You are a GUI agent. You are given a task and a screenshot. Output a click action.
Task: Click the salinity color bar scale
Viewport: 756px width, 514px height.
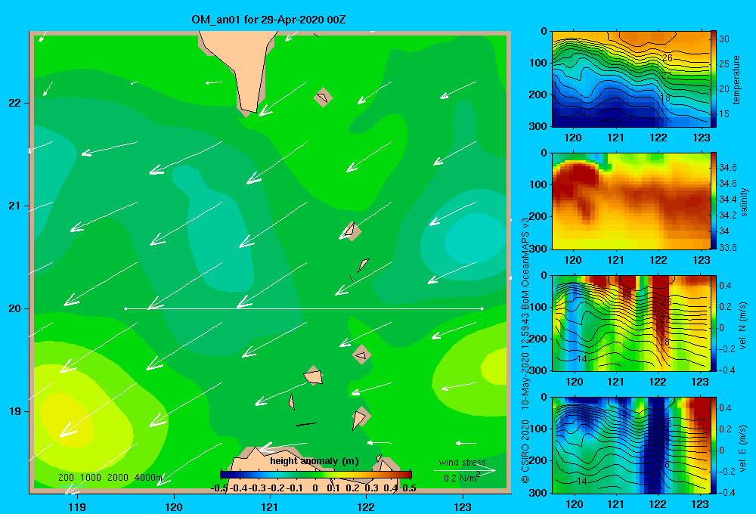714,201
